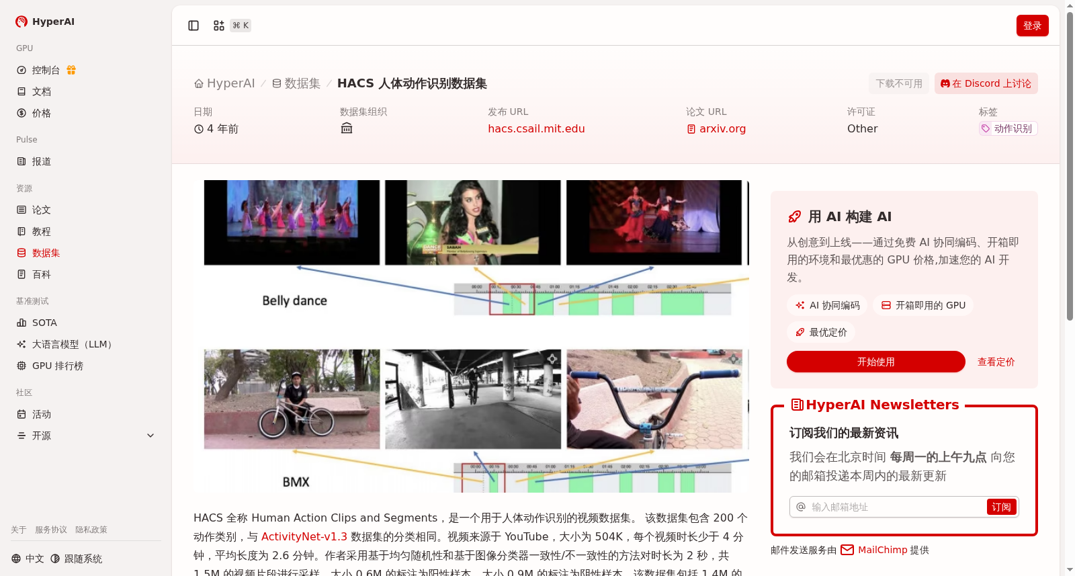Image resolution: width=1075 pixels, height=576 pixels.
Task: Click the rocket icon beside 用 AI 构建 AI
Action: [794, 216]
